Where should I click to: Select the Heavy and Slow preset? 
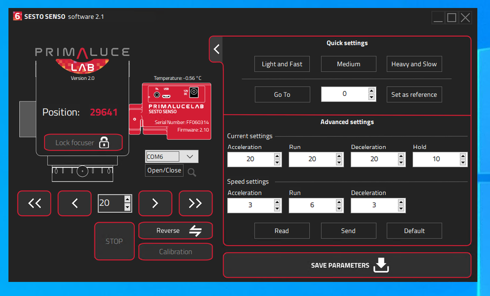[414, 64]
